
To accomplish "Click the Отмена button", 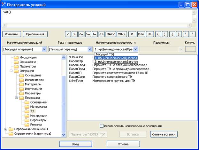I will pyautogui.click(x=123, y=144).
